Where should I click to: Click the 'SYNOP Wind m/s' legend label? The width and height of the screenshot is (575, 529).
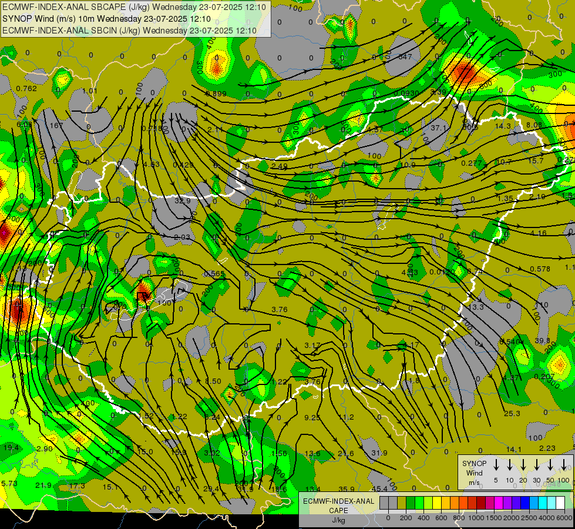(x=474, y=473)
